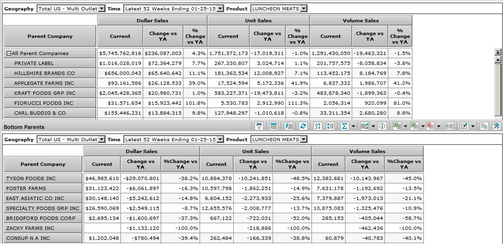Click the filter funnel icon in toolbar

click(259, 126)
